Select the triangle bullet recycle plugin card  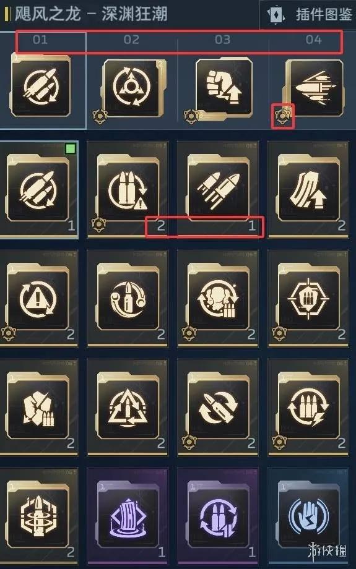(128, 407)
